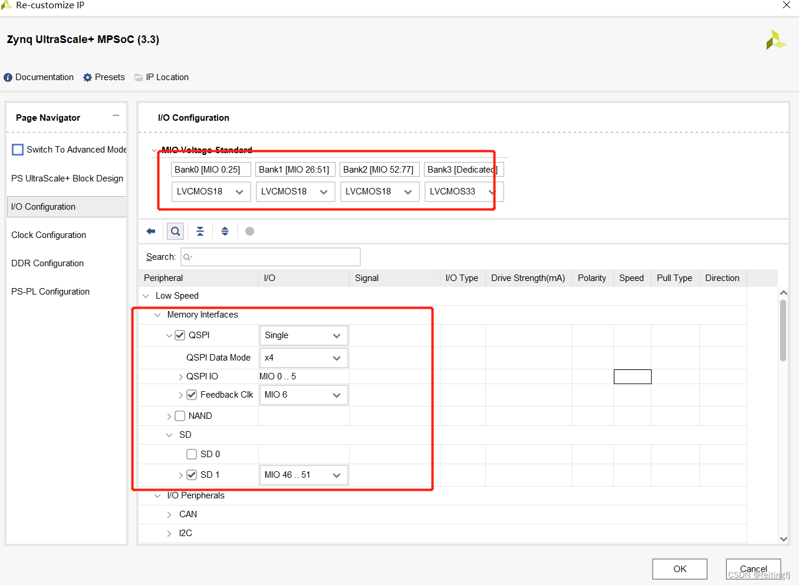Expand the NAND tree node
This screenshot has width=799, height=585.
pyautogui.click(x=169, y=417)
